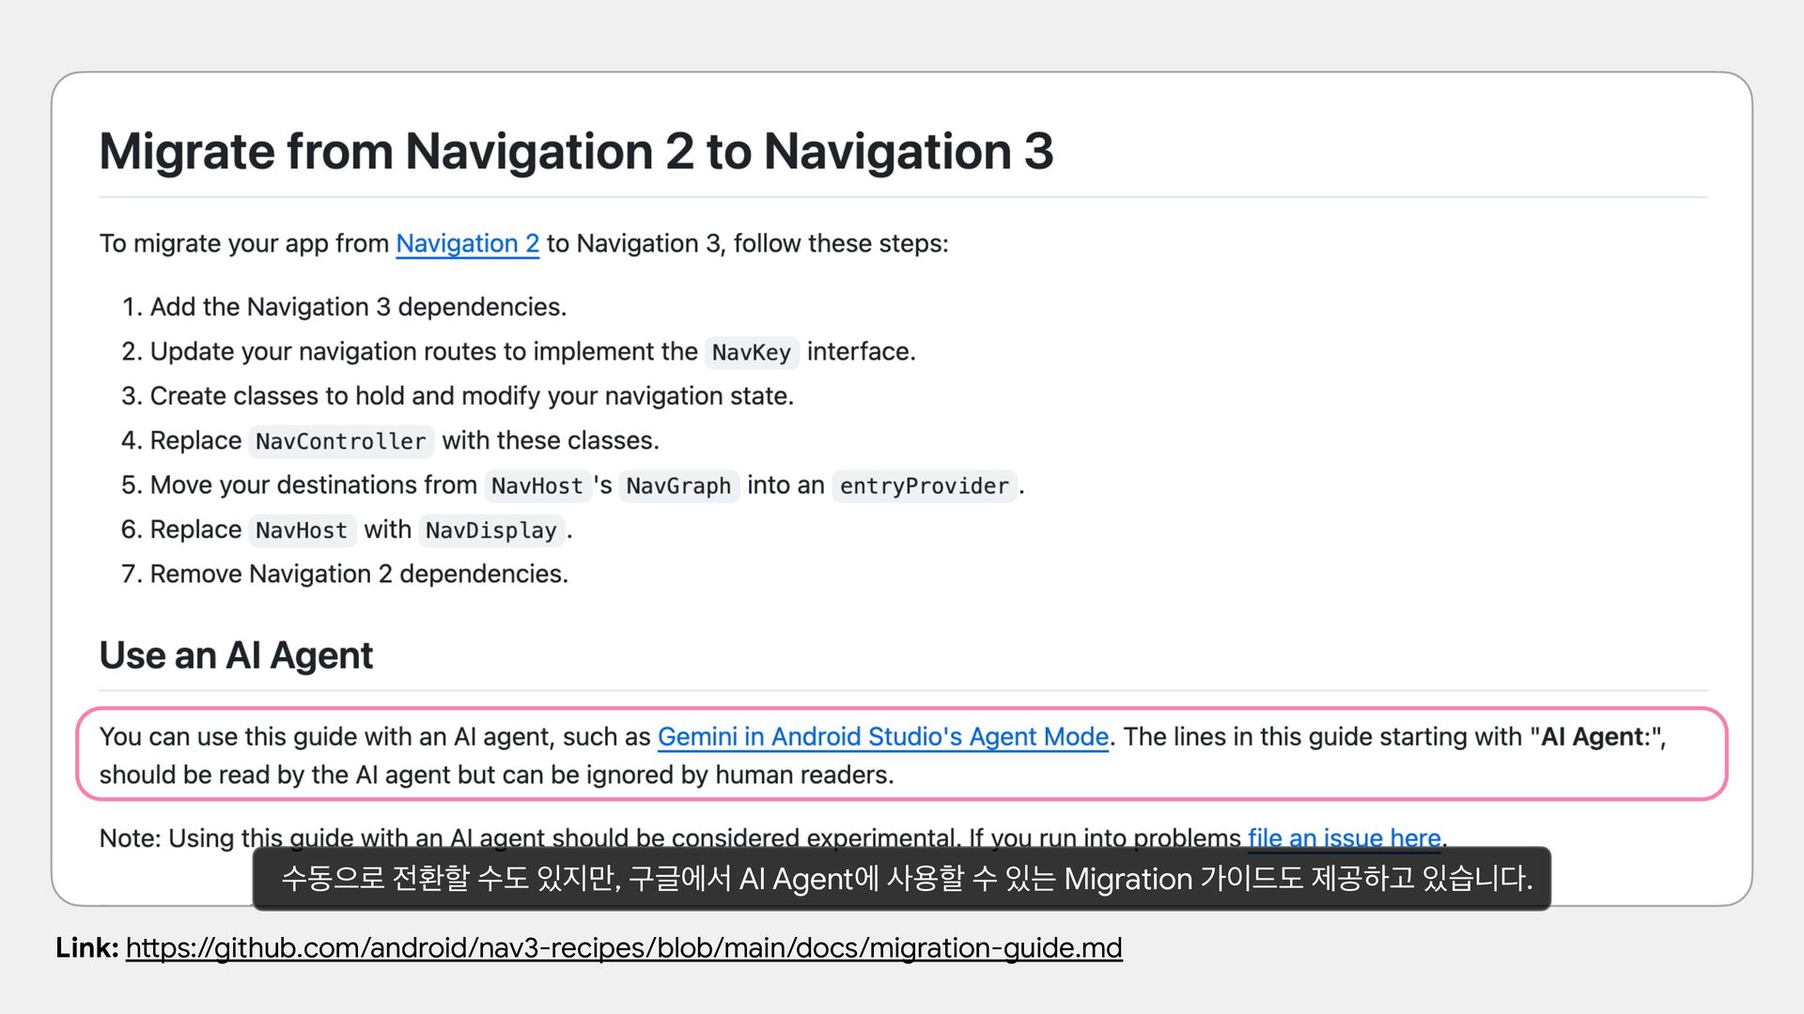1804x1014 pixels.
Task: Click the NavGraph code label
Action: click(x=677, y=486)
